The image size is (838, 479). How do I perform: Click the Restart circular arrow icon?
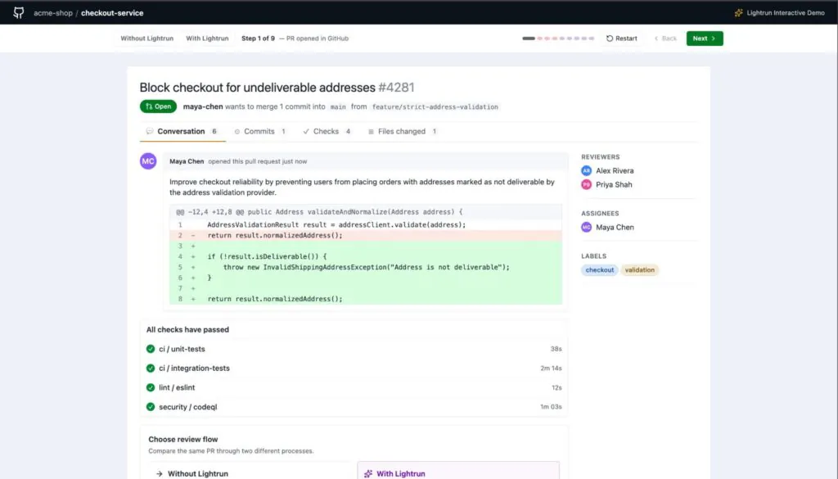pos(610,38)
